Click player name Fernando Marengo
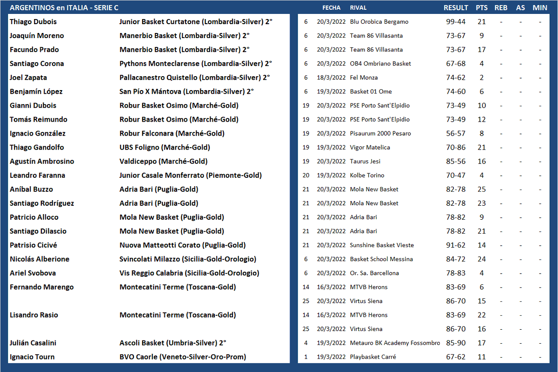 (41, 287)
